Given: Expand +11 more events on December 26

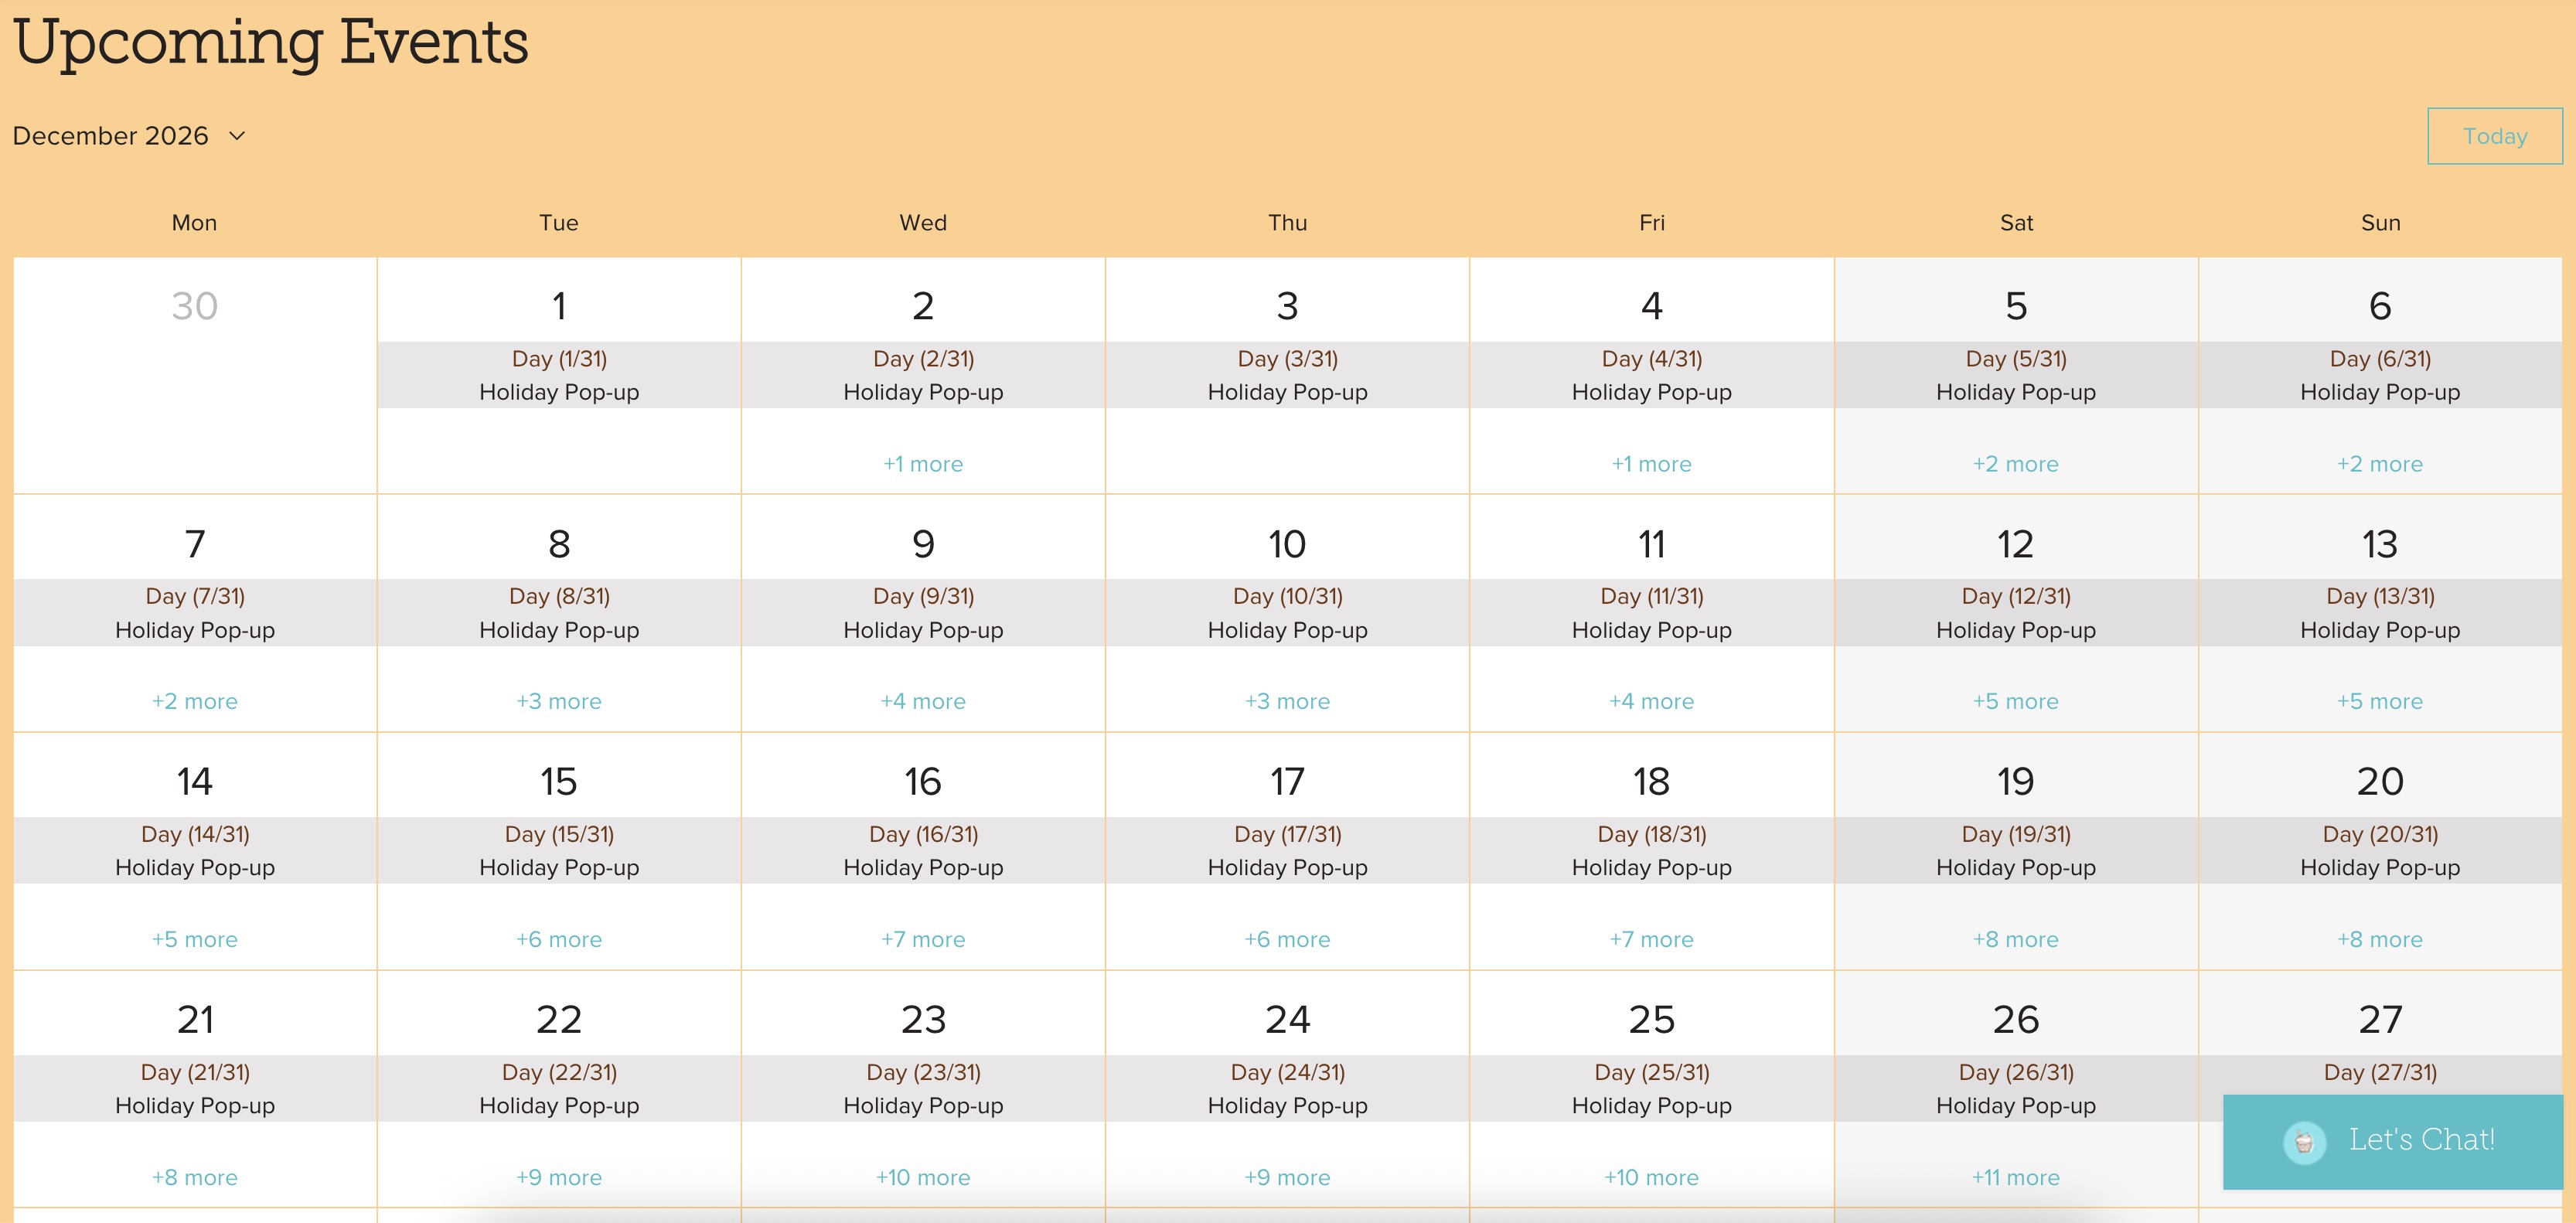Looking at the screenshot, I should [x=2016, y=1177].
